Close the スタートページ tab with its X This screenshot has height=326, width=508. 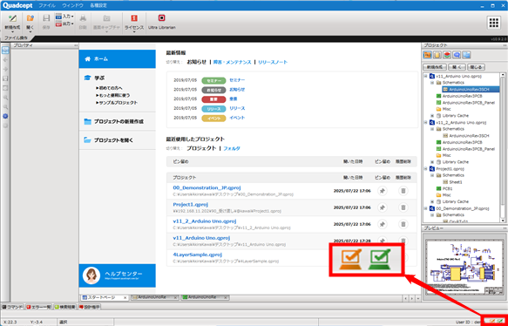coord(125,297)
